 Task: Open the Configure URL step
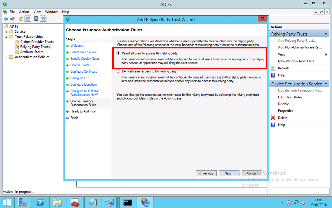[x=80, y=78]
